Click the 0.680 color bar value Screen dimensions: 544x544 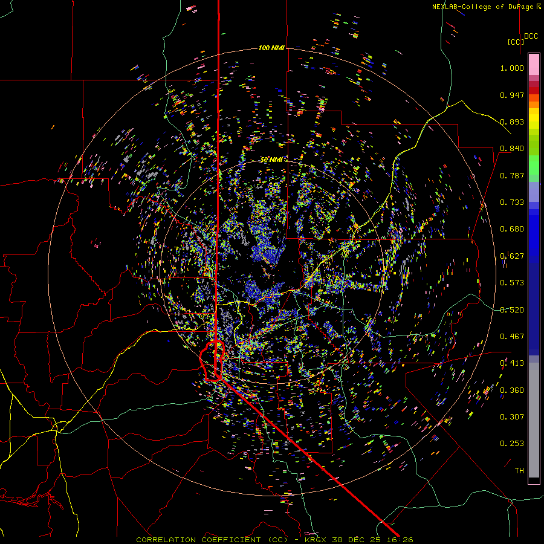pyautogui.click(x=512, y=229)
